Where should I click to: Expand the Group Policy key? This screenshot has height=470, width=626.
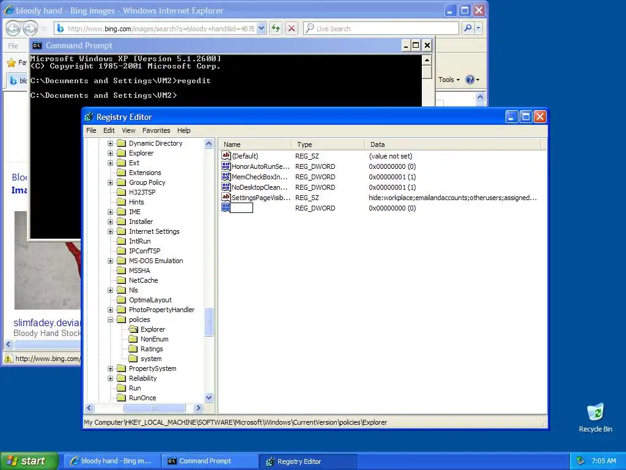[110, 182]
